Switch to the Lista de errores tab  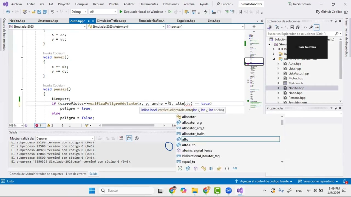click(76, 174)
